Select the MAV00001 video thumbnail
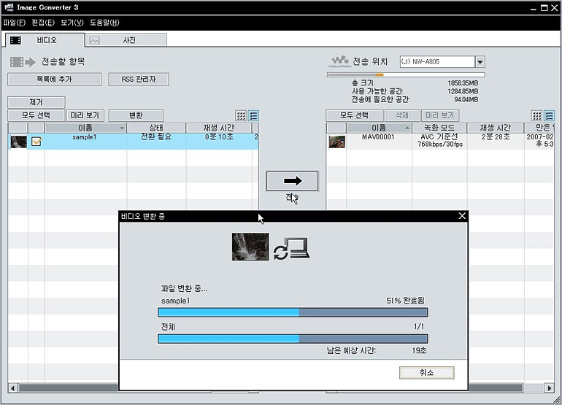 [337, 142]
